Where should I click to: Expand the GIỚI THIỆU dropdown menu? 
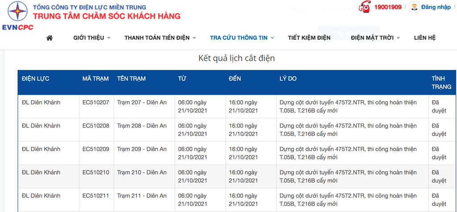click(x=92, y=37)
